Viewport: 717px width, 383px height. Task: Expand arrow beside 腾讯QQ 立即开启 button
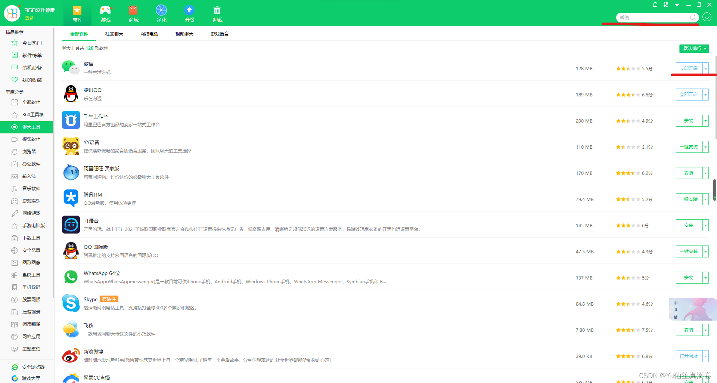[x=705, y=95]
